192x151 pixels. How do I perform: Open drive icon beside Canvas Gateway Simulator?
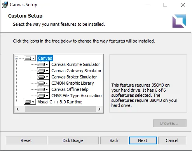(x=44, y=71)
